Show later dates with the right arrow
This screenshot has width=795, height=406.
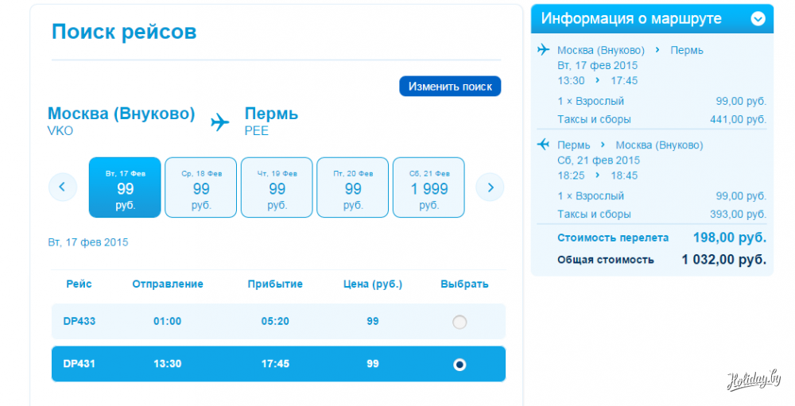[x=490, y=188]
